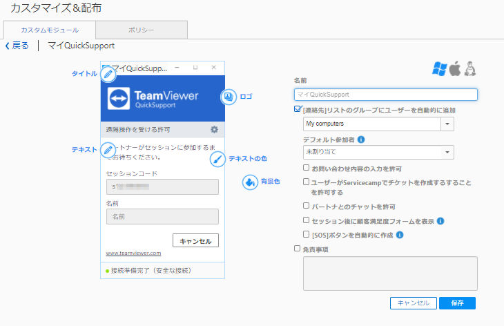Image resolution: width=504 pixels, height=326 pixels.
Task: Click the text edit pencil icon
Action: (108, 150)
